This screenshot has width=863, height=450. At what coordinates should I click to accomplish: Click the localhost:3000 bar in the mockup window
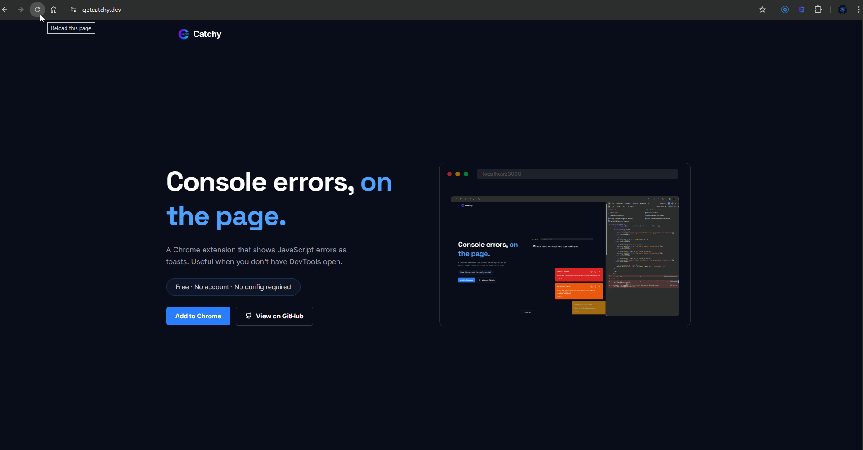tap(577, 174)
